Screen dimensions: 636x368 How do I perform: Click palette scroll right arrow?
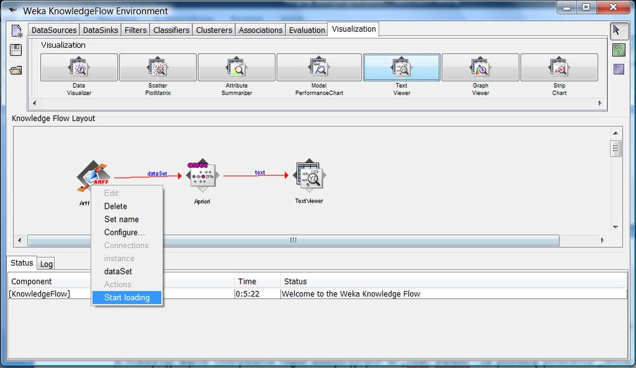[600, 103]
